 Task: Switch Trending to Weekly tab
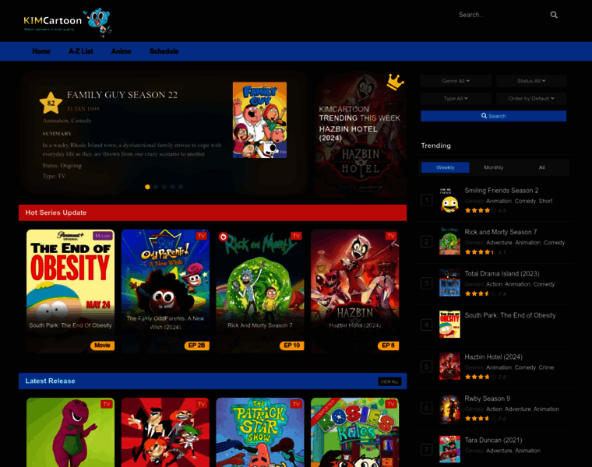(445, 167)
